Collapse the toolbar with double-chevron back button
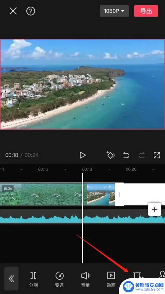The width and height of the screenshot is (165, 294). click(12, 279)
